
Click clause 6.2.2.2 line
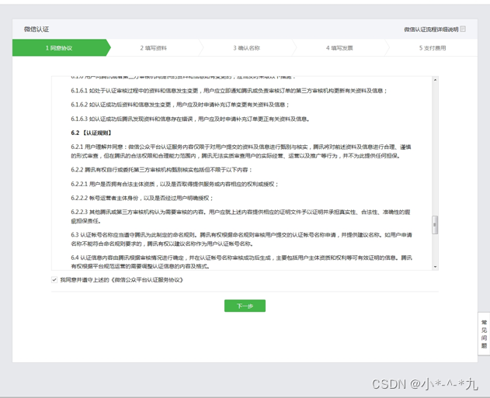point(142,198)
